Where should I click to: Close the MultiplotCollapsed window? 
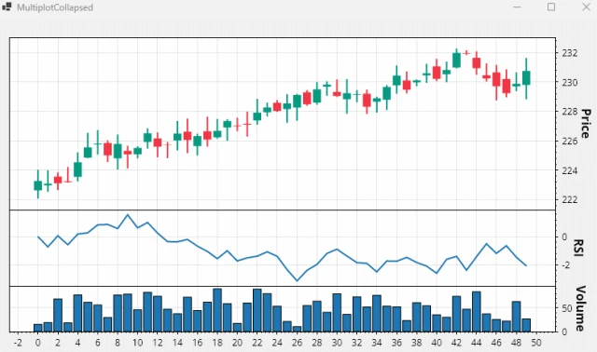586,7
